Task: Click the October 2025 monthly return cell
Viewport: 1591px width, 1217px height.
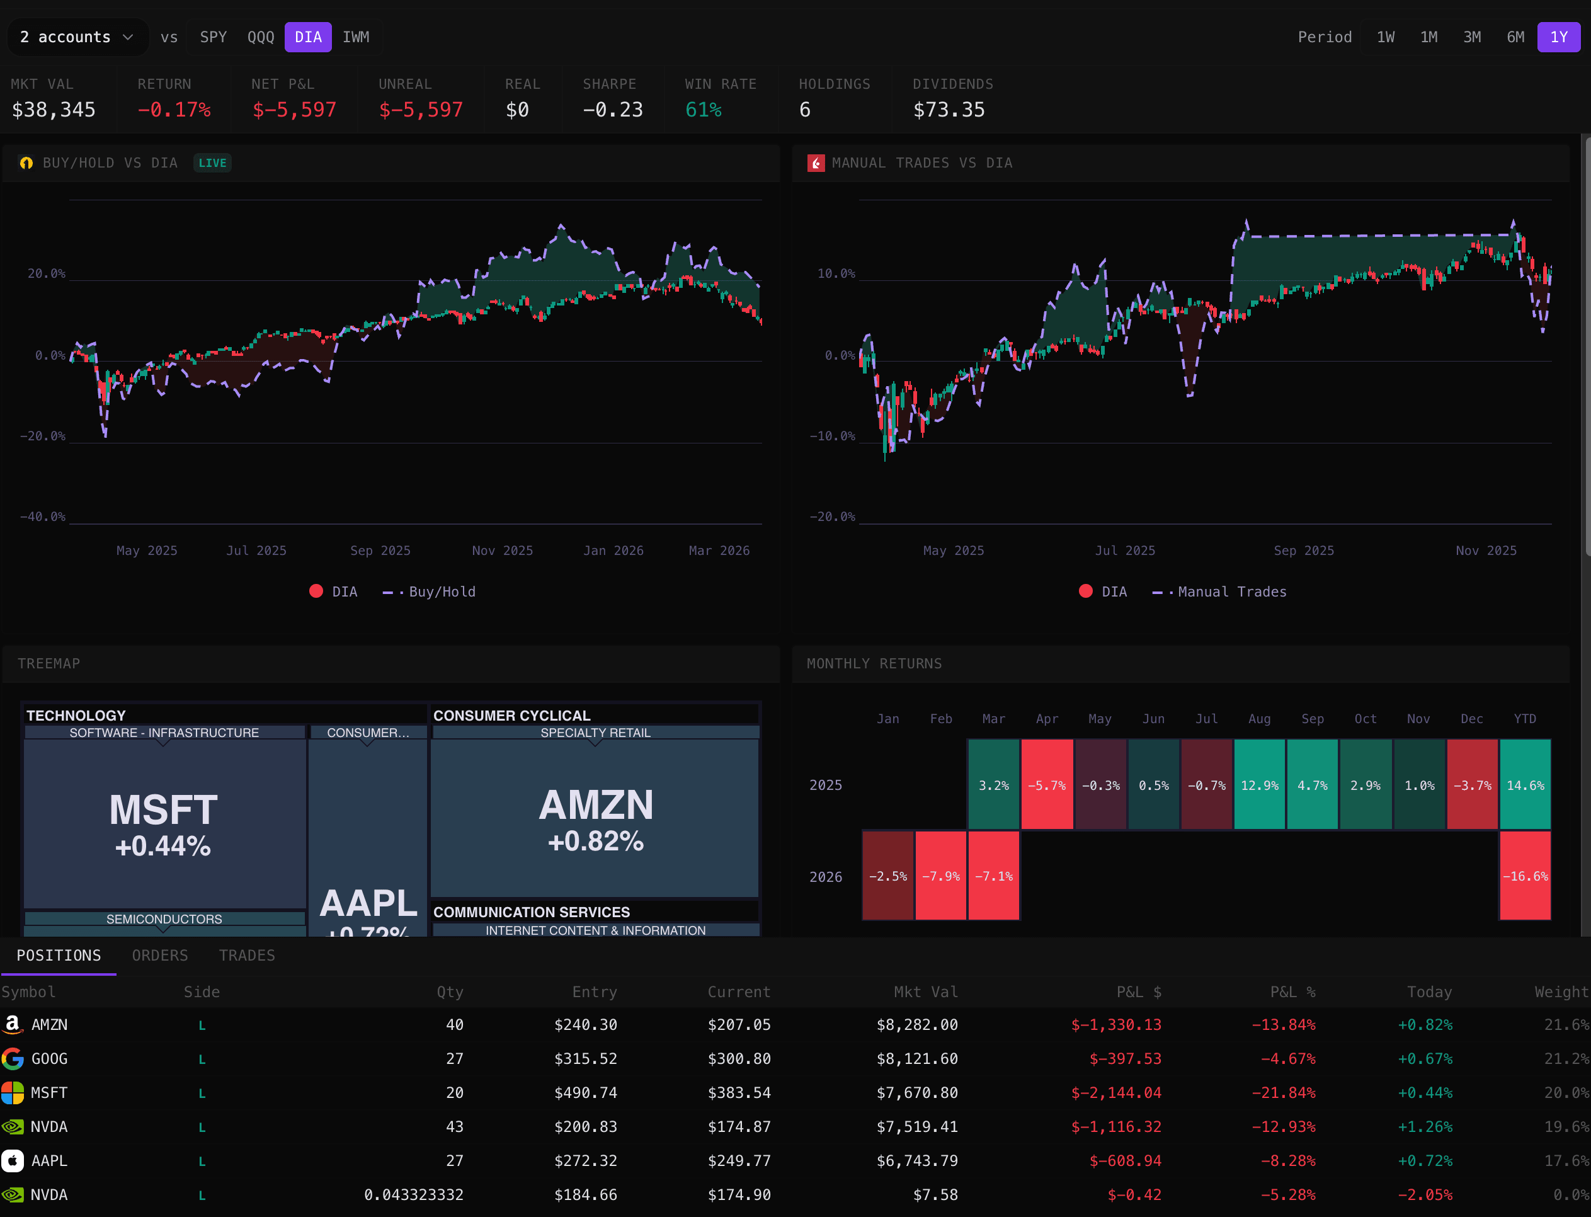Action: [x=1366, y=784]
